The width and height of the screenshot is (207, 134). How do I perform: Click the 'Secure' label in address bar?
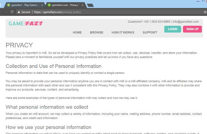tap(26, 12)
